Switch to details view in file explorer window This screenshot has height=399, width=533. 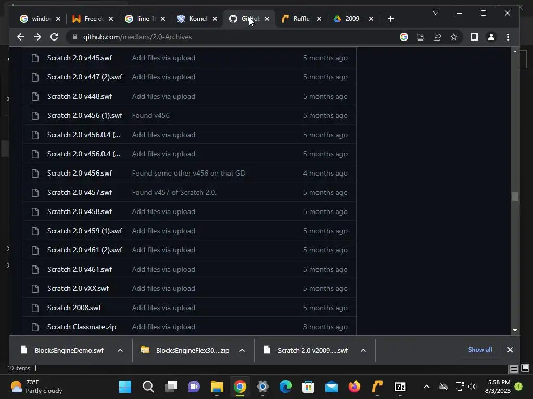tap(514, 368)
